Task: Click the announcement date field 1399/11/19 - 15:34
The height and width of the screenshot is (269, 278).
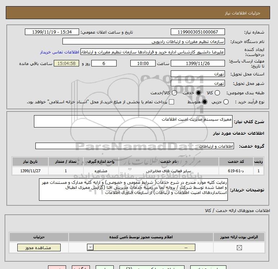Action: point(52,32)
